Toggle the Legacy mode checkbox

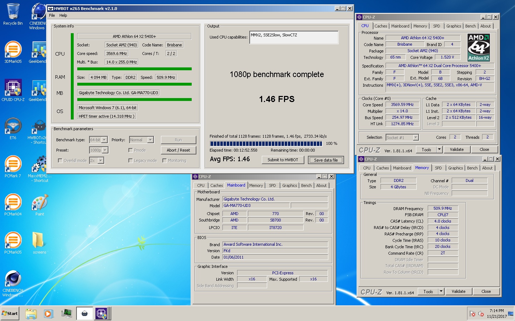tap(131, 160)
